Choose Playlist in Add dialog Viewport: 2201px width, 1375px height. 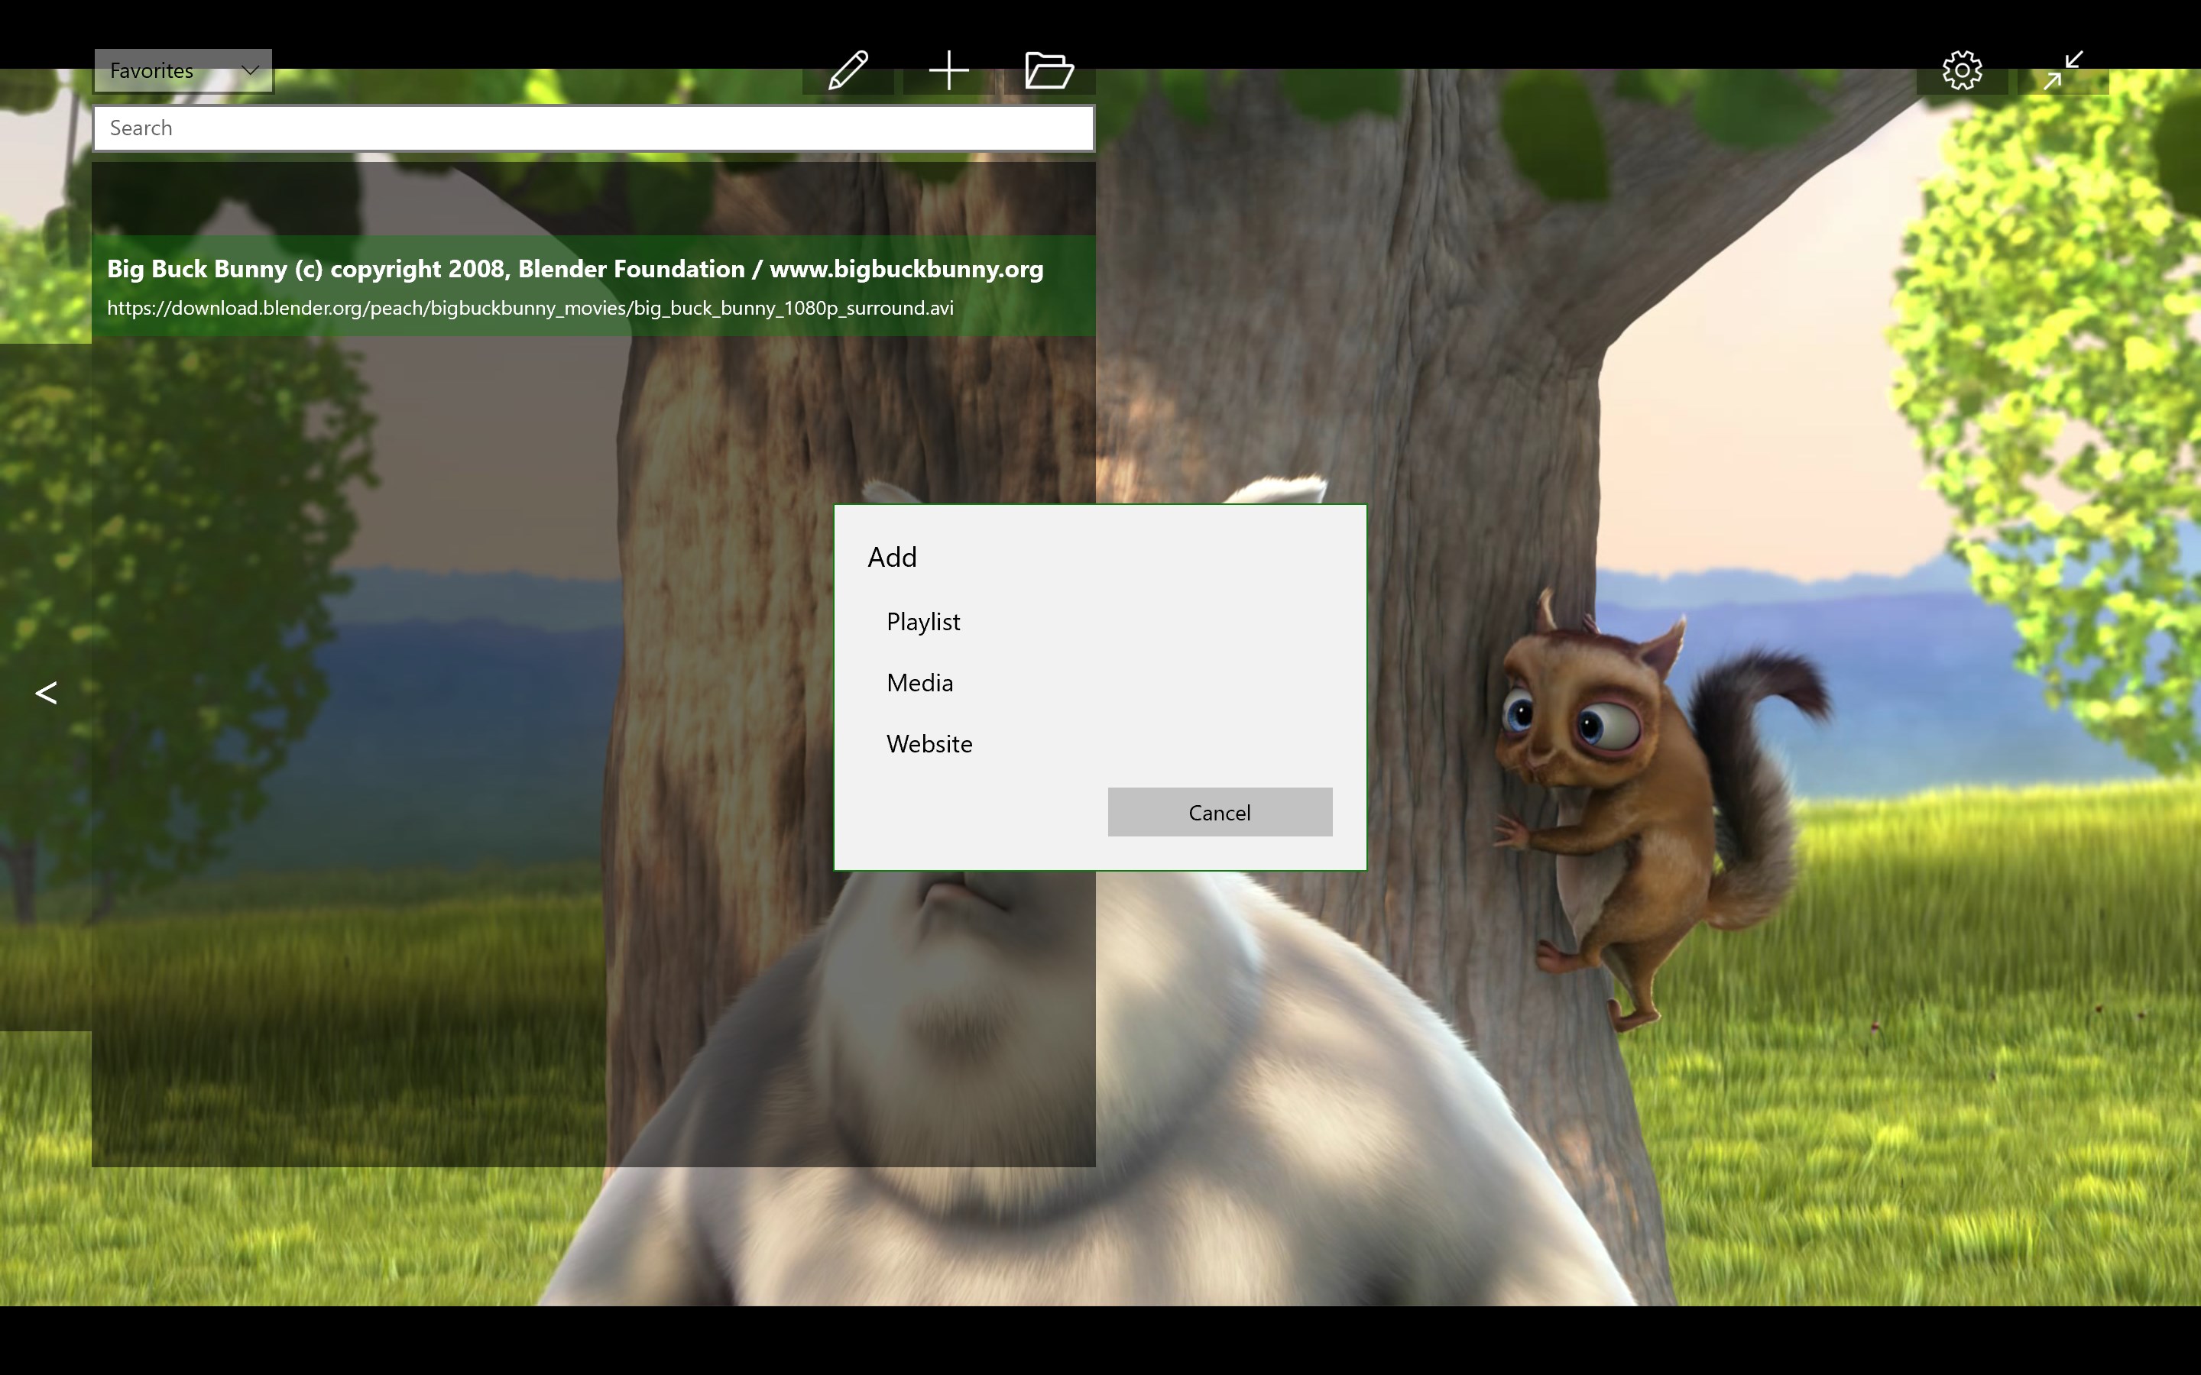click(923, 622)
